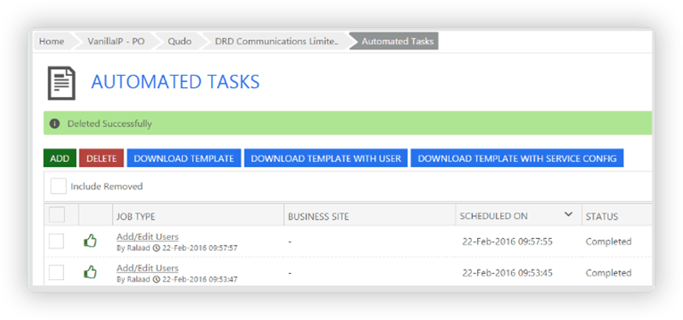Click the green ADD button
Screen dimensions: 683x320
[60, 158]
